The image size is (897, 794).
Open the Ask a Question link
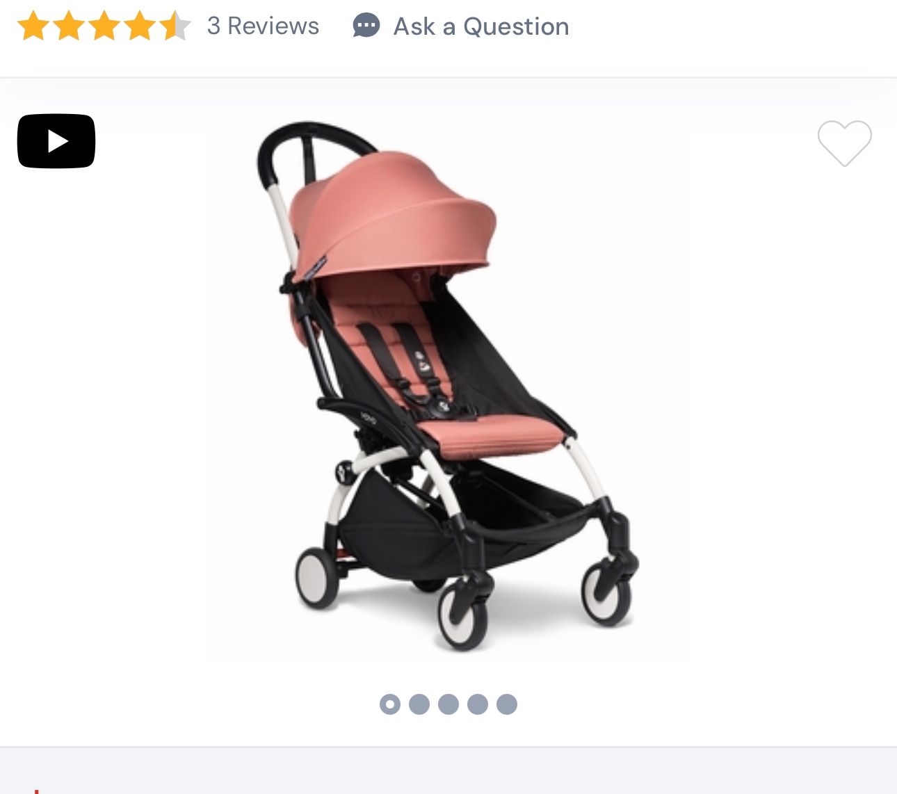(481, 26)
